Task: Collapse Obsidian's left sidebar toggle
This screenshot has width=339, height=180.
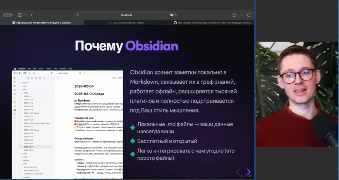Action: [x=52, y=73]
